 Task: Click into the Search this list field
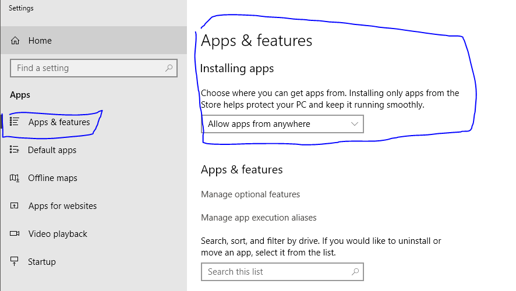274,272
